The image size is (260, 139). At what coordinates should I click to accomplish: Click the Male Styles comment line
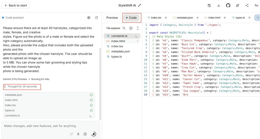pos(167,36)
